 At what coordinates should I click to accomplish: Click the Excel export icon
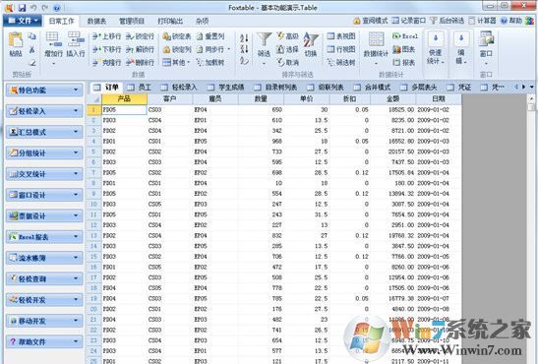coord(405,36)
